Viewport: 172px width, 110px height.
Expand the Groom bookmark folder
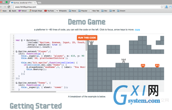pos(121,11)
